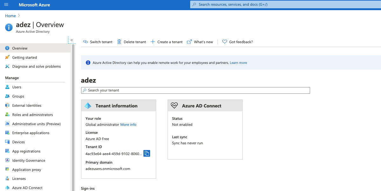This screenshot has width=381, height=191.
Task: Click the Tenant ID value 4ac93e64-aee4-459d
Action: (113, 153)
